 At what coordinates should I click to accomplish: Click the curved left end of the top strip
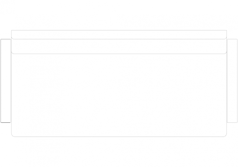tap(12, 38)
